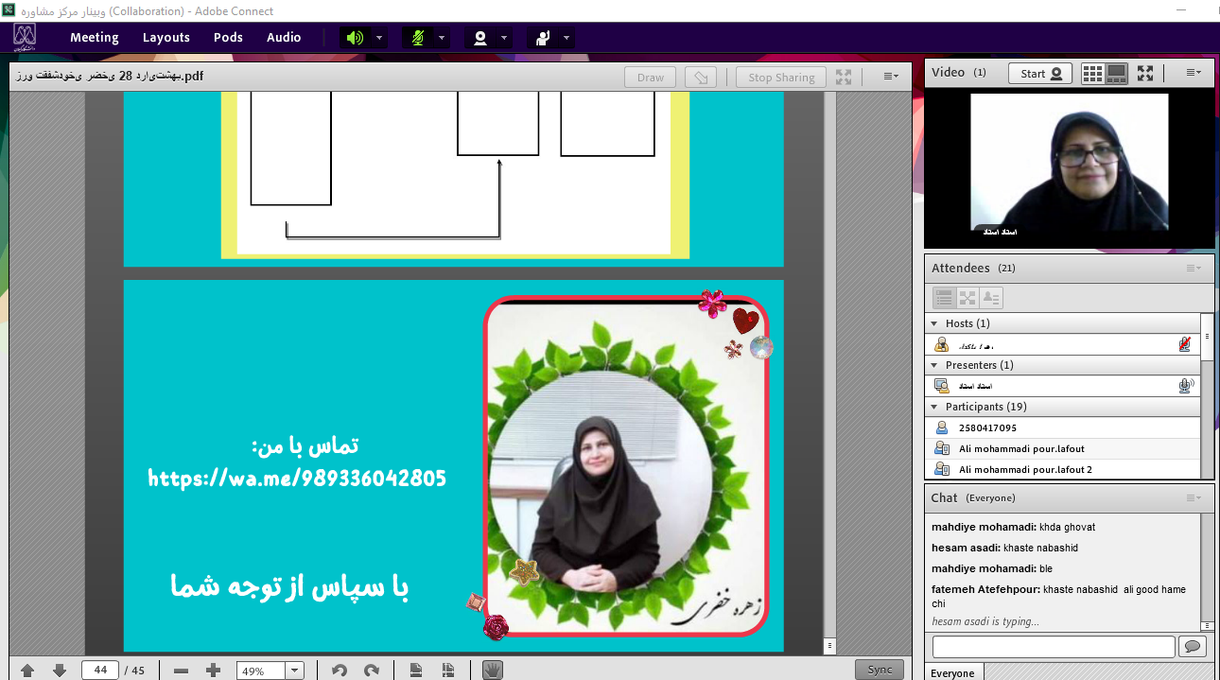
Task: Zoom in the shared document with plus
Action: click(x=213, y=670)
